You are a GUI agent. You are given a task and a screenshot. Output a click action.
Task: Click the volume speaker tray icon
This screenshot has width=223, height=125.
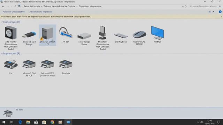[x=202, y=122]
